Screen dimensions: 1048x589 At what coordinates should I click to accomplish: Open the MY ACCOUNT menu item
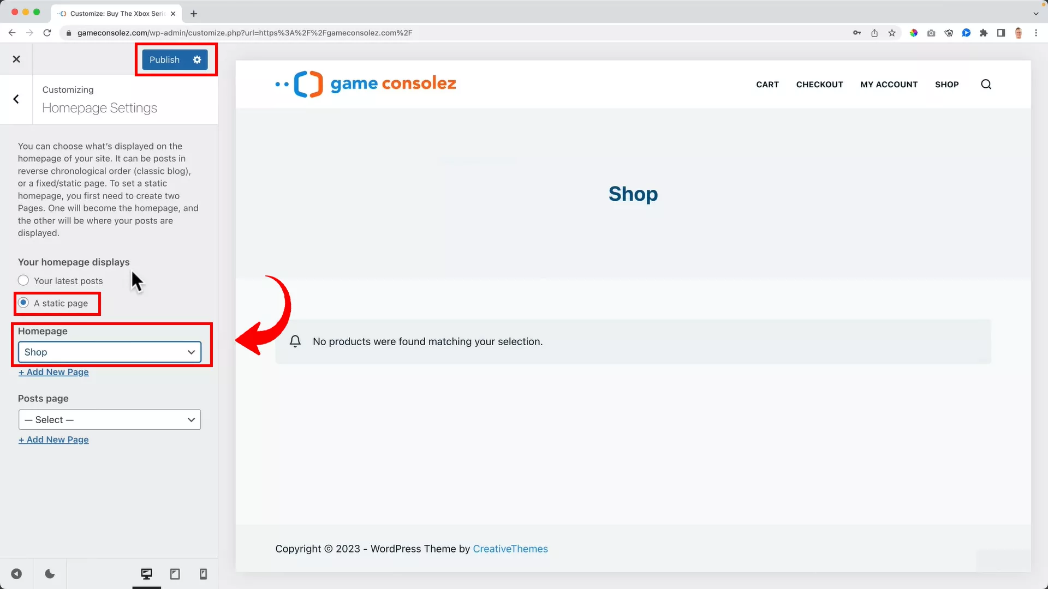click(x=889, y=85)
